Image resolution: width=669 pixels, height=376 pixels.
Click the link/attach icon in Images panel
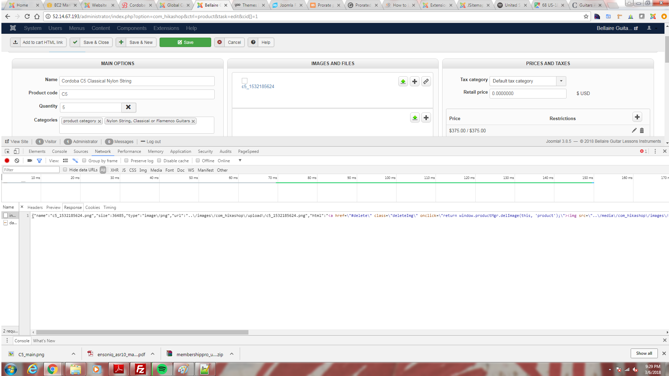click(426, 81)
